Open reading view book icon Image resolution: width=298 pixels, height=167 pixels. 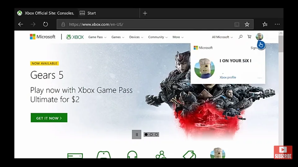click(x=237, y=24)
